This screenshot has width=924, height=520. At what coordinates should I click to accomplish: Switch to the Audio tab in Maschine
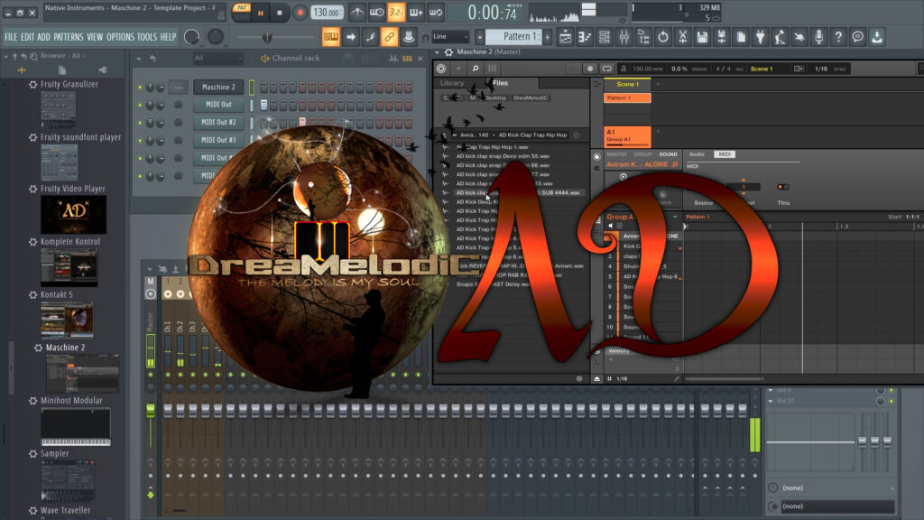[x=698, y=153]
